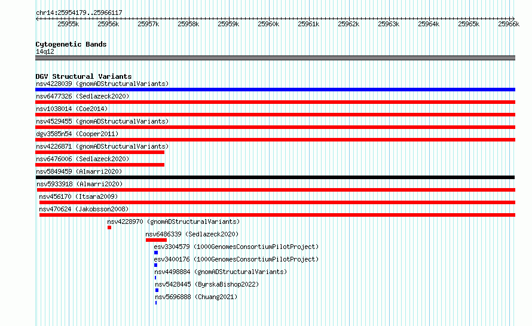This screenshot has height=326, width=532.
Task: Click the thin blue nsv4498884 marker
Action: coord(155,278)
